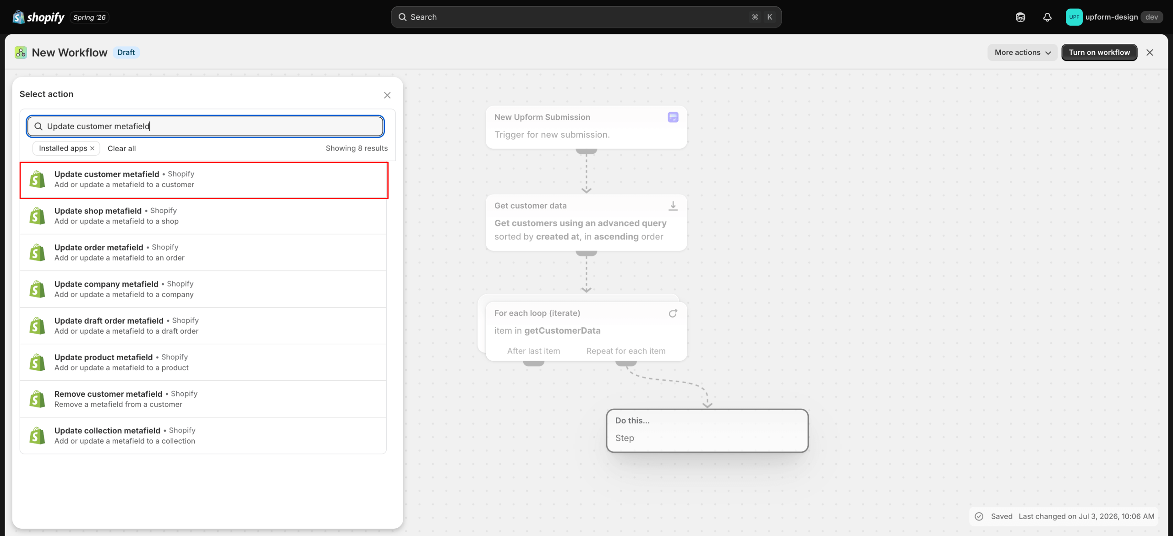
Task: Clear all search filters
Action: pyautogui.click(x=121, y=148)
